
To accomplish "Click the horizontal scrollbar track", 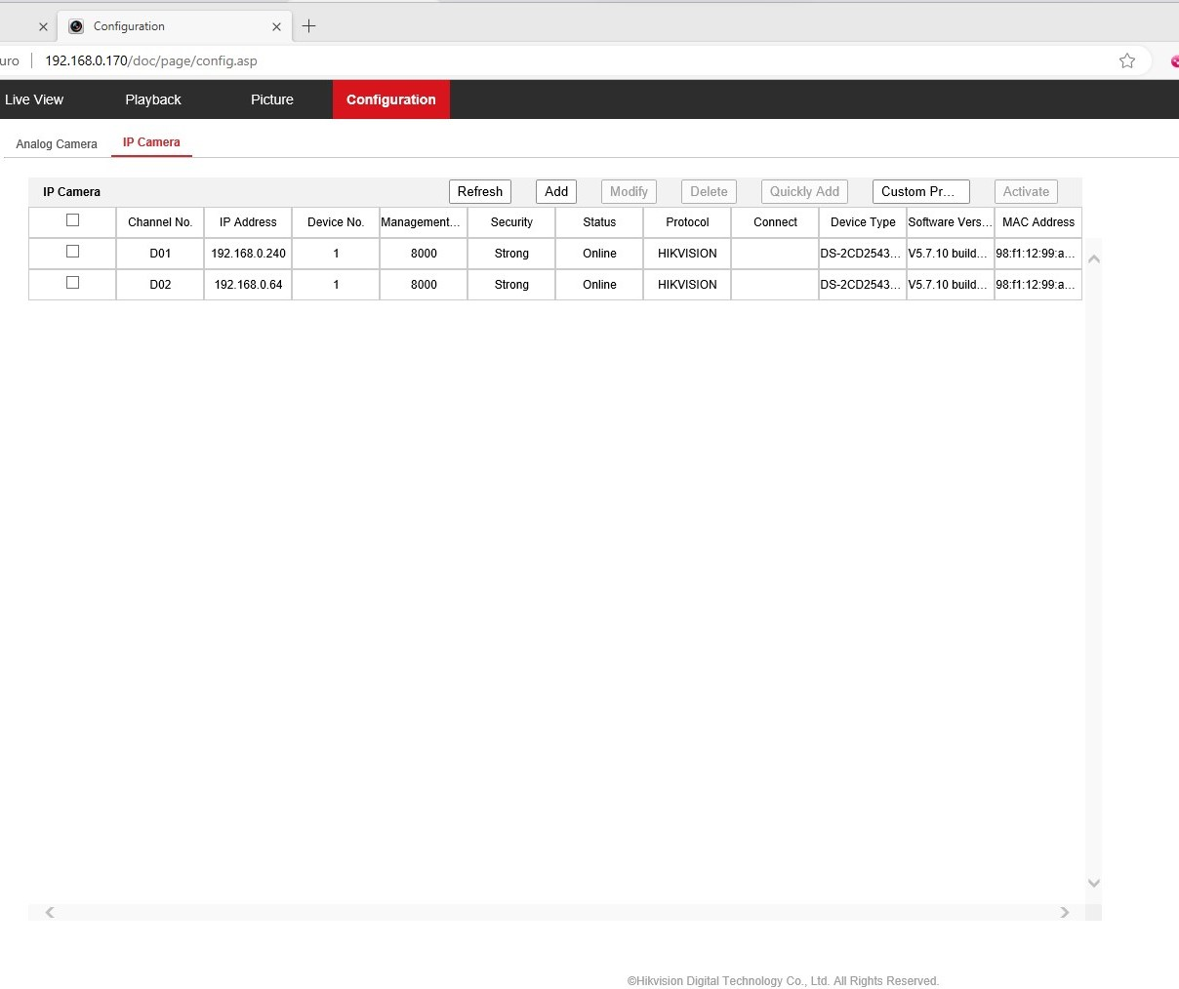I will (x=556, y=912).
